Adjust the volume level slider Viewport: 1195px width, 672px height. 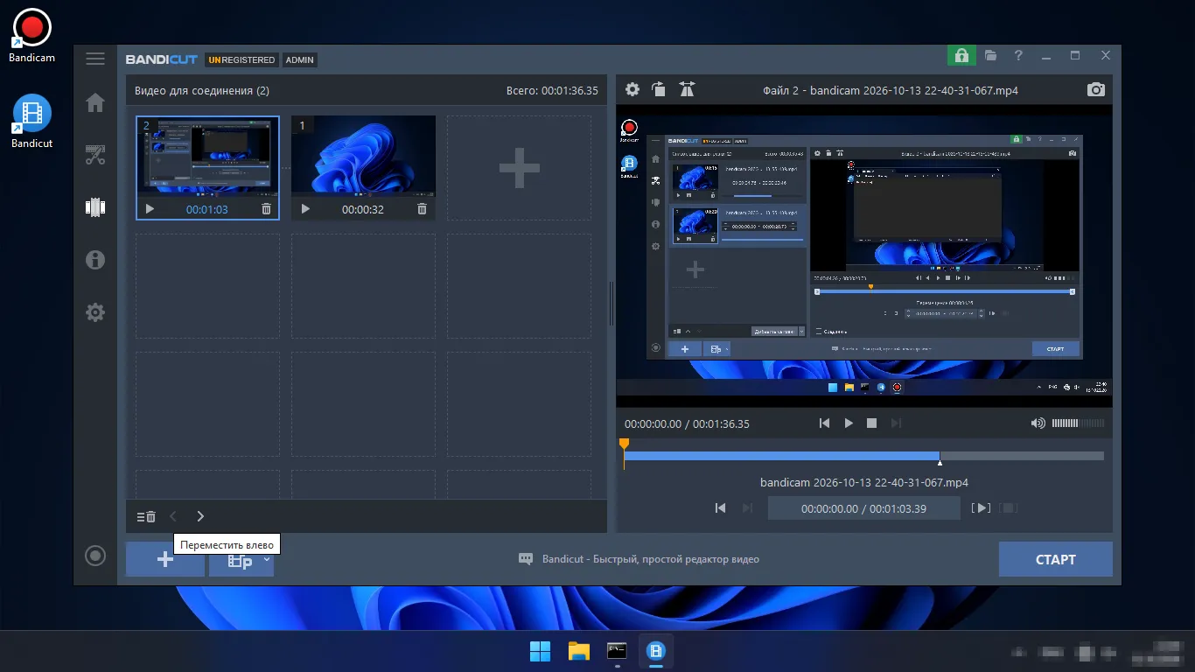pos(1078,423)
